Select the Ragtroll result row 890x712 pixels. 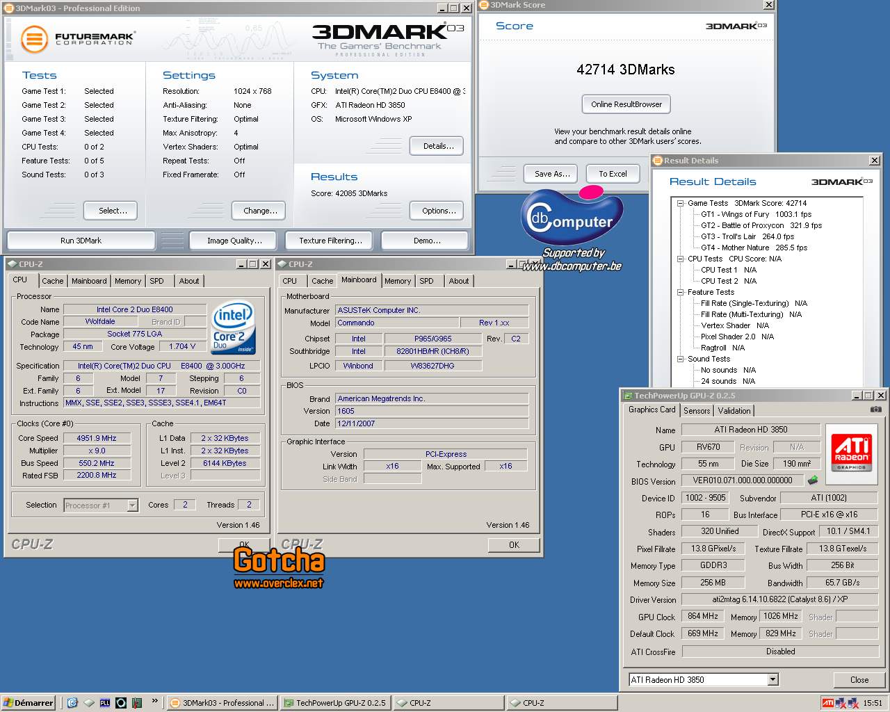point(722,348)
